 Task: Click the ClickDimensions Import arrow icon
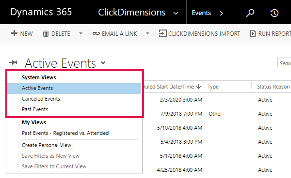162,33
